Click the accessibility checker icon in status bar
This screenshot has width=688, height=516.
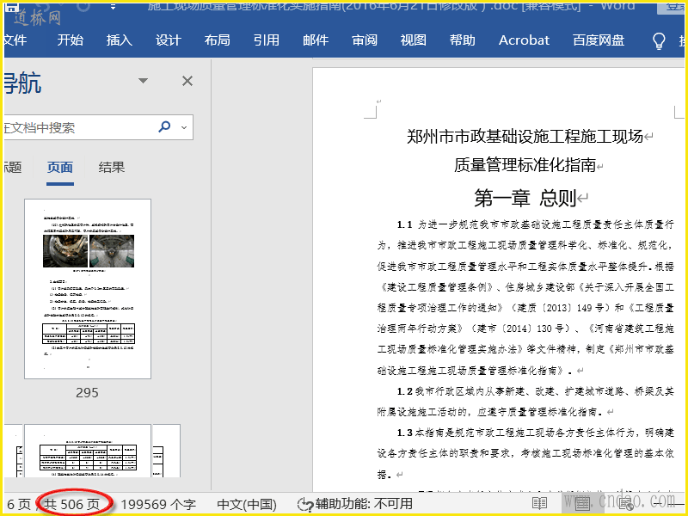pos(304,504)
